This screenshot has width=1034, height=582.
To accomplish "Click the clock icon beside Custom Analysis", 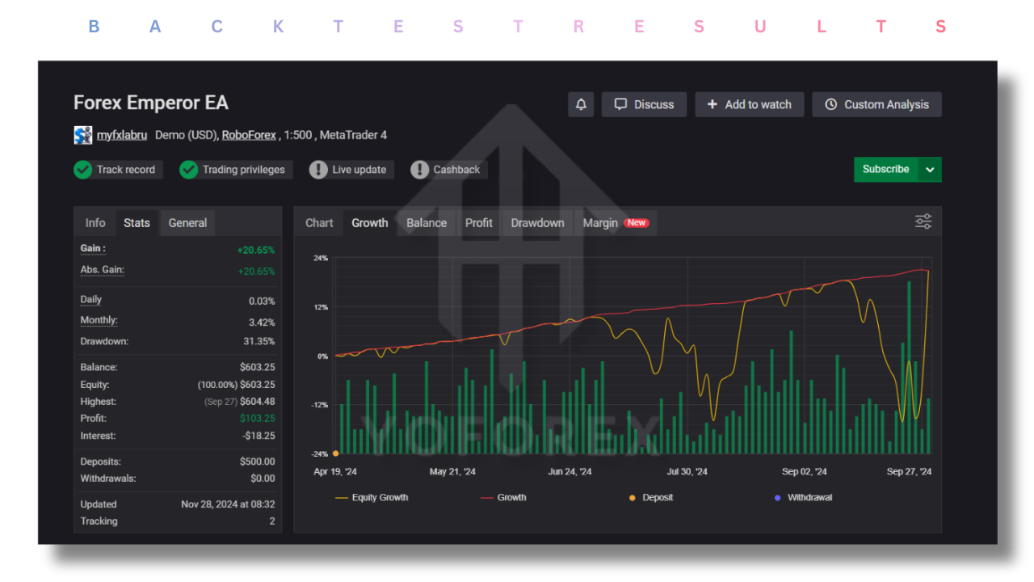I will point(830,103).
